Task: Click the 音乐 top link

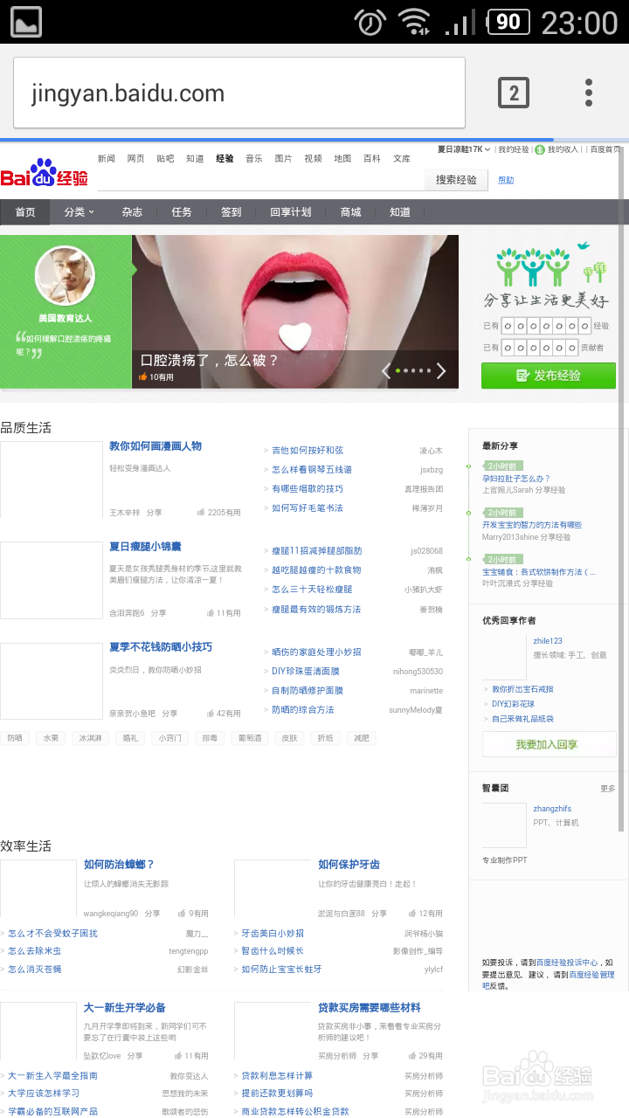Action: click(254, 159)
